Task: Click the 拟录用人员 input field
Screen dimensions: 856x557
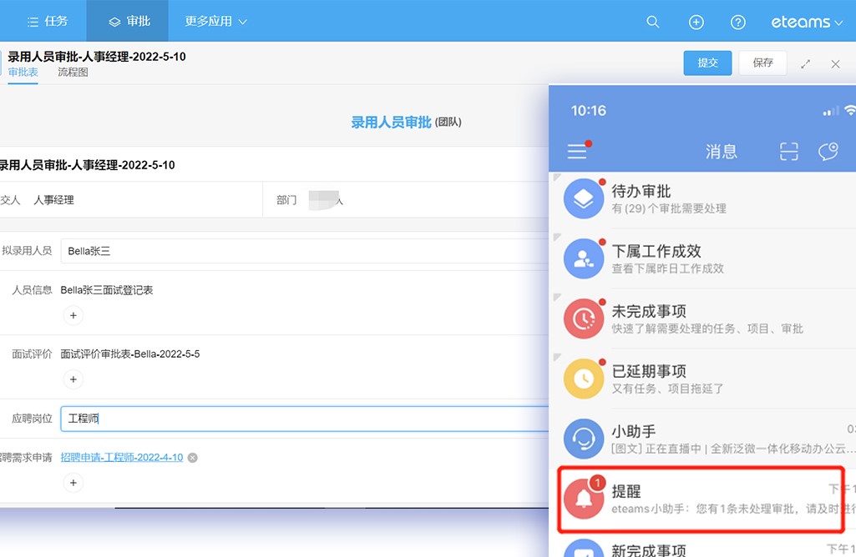Action: pos(305,251)
